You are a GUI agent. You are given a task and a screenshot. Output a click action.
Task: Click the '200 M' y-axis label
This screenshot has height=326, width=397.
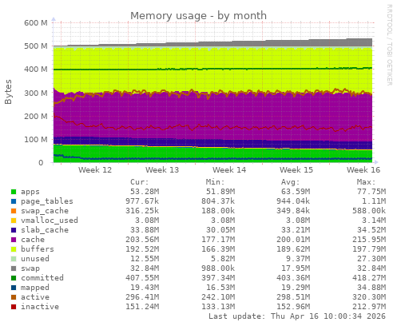[x=36, y=117]
